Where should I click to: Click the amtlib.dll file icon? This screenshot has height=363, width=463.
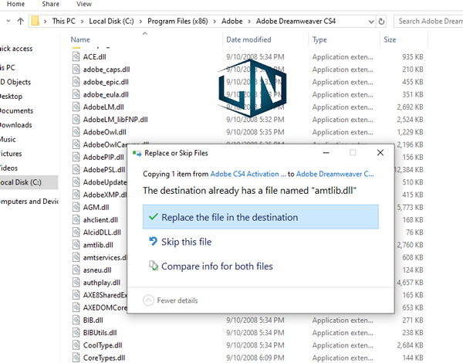76,245
